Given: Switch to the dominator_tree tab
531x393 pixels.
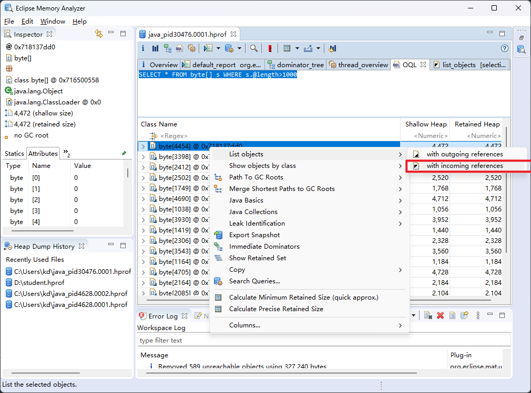Looking at the screenshot, I should tap(295, 65).
